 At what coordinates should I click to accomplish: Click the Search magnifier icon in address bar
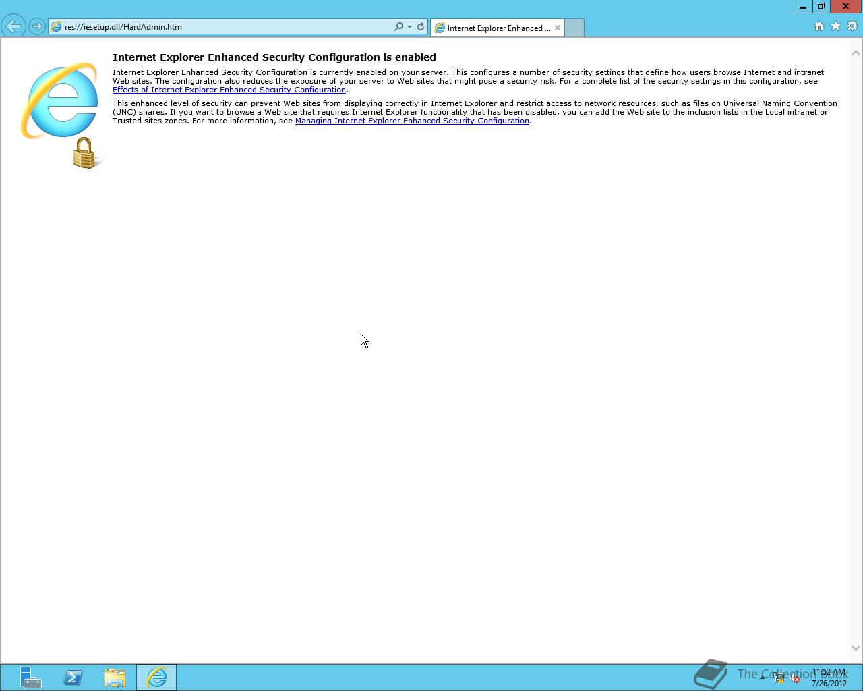coord(398,27)
